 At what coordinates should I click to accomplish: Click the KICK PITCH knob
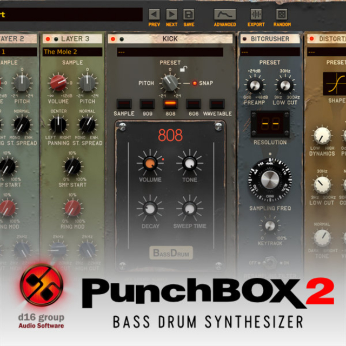click(x=170, y=83)
